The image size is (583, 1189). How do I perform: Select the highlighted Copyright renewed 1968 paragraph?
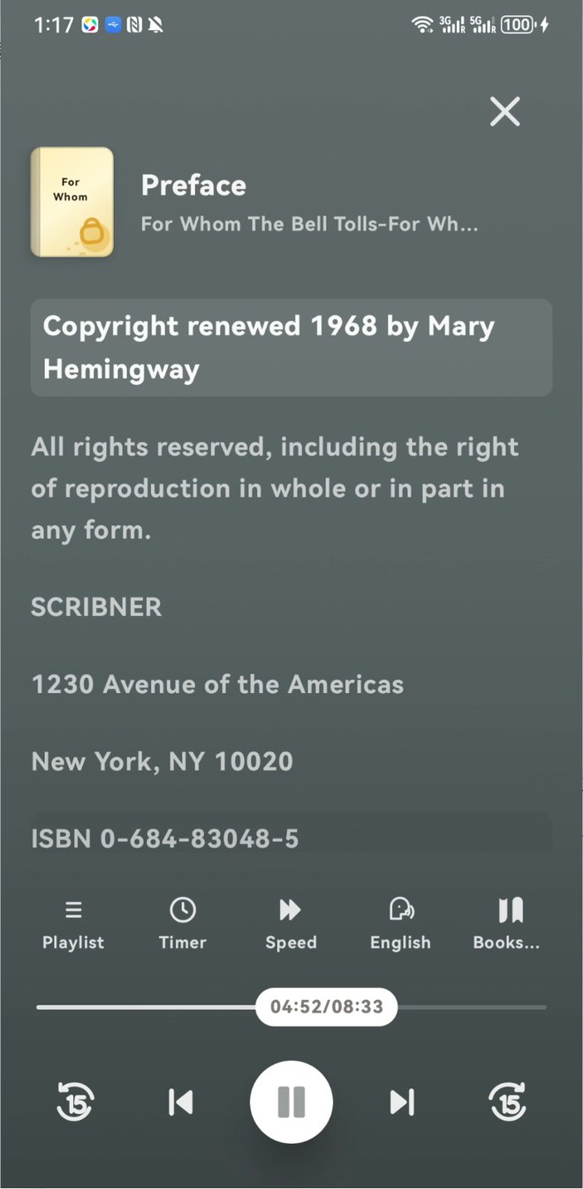291,348
